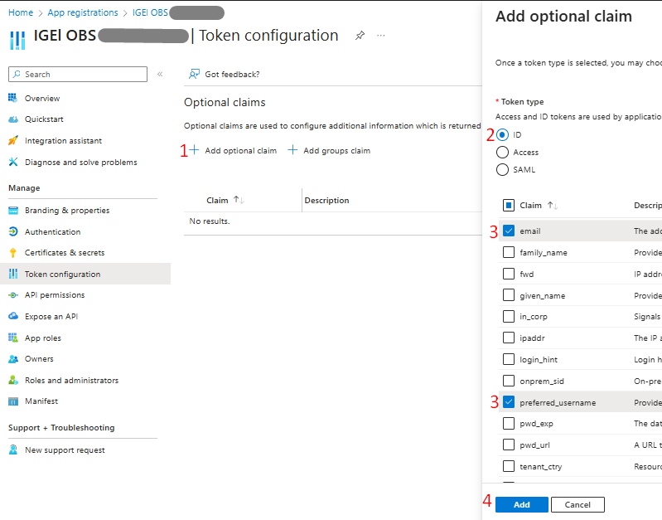Select the Access token type radio
This screenshot has width=662, height=520.
pos(502,153)
